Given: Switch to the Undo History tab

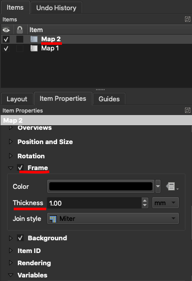Looking at the screenshot, I should [56, 8].
